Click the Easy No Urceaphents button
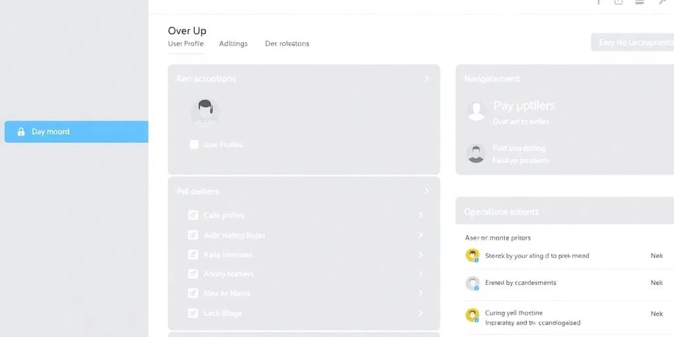Image resolution: width=674 pixels, height=337 pixels. point(633,42)
